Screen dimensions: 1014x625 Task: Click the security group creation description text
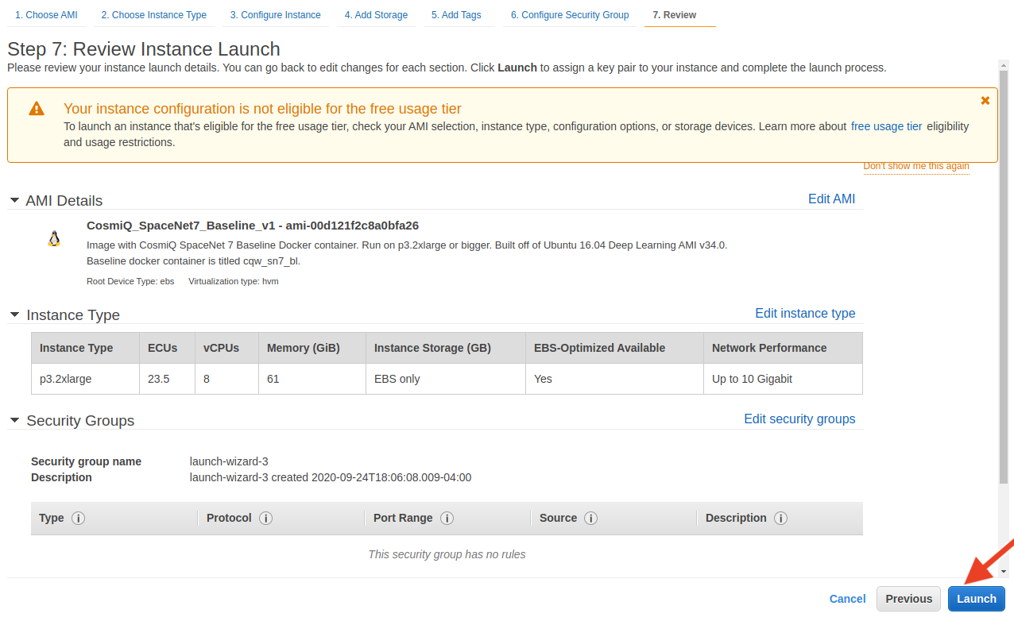(x=331, y=477)
